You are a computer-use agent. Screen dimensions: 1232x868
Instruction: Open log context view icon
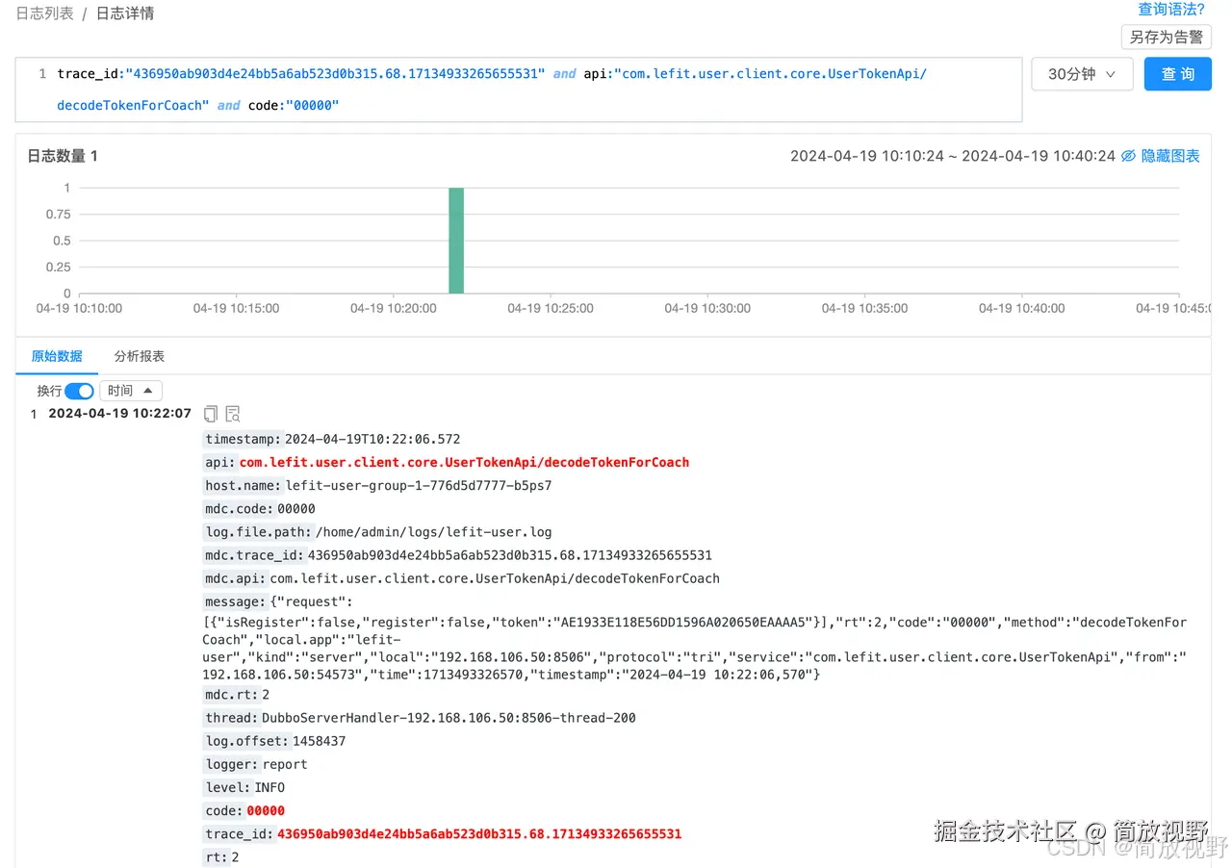pyautogui.click(x=233, y=414)
